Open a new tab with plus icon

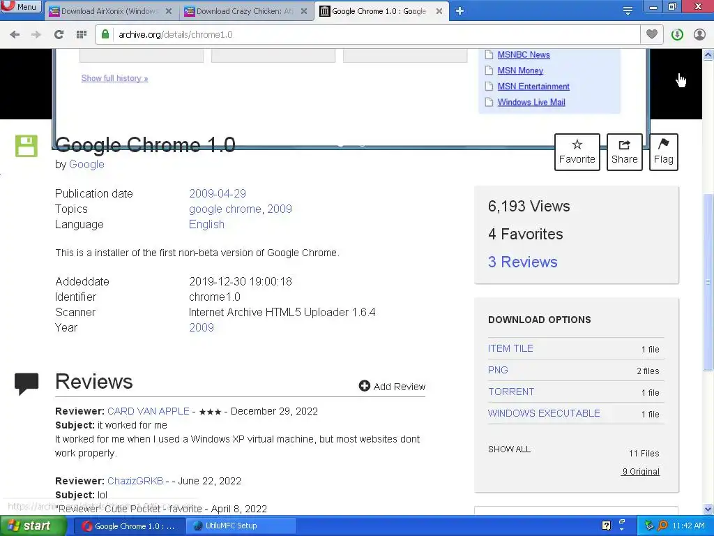460,11
